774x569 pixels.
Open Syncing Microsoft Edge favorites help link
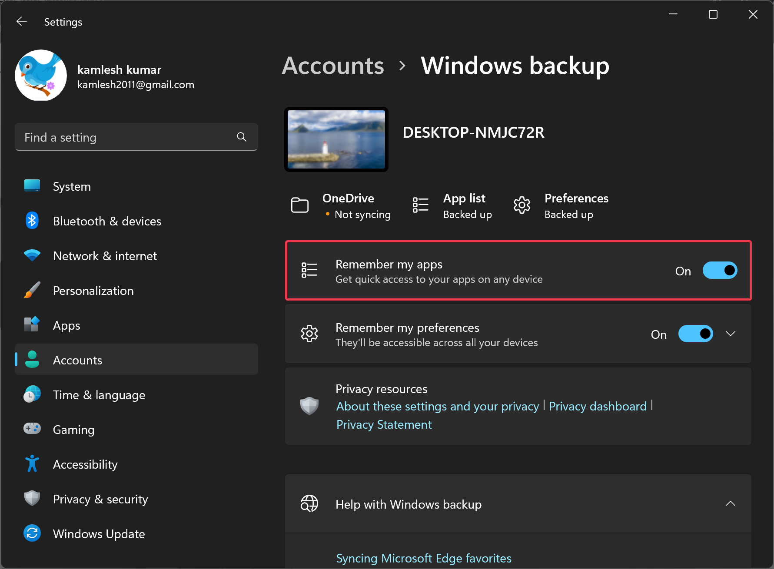pos(424,558)
